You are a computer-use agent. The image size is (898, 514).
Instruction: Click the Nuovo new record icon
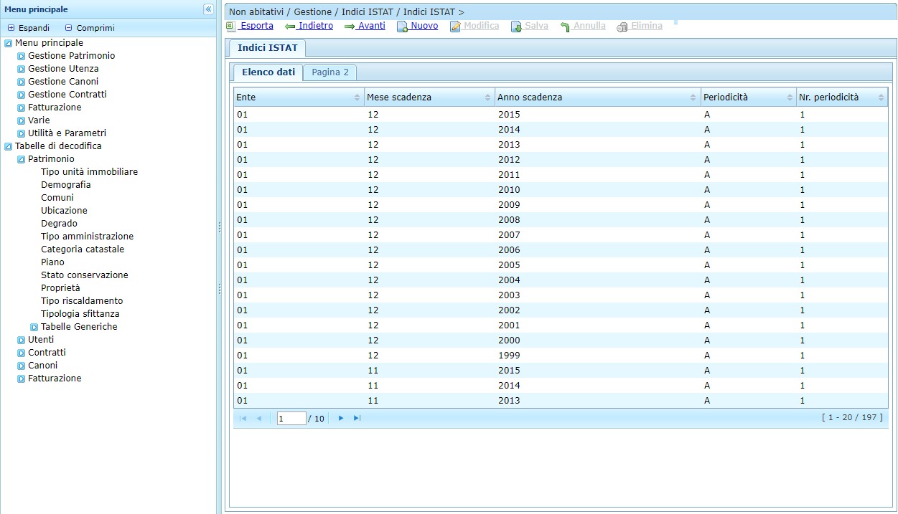tap(403, 27)
